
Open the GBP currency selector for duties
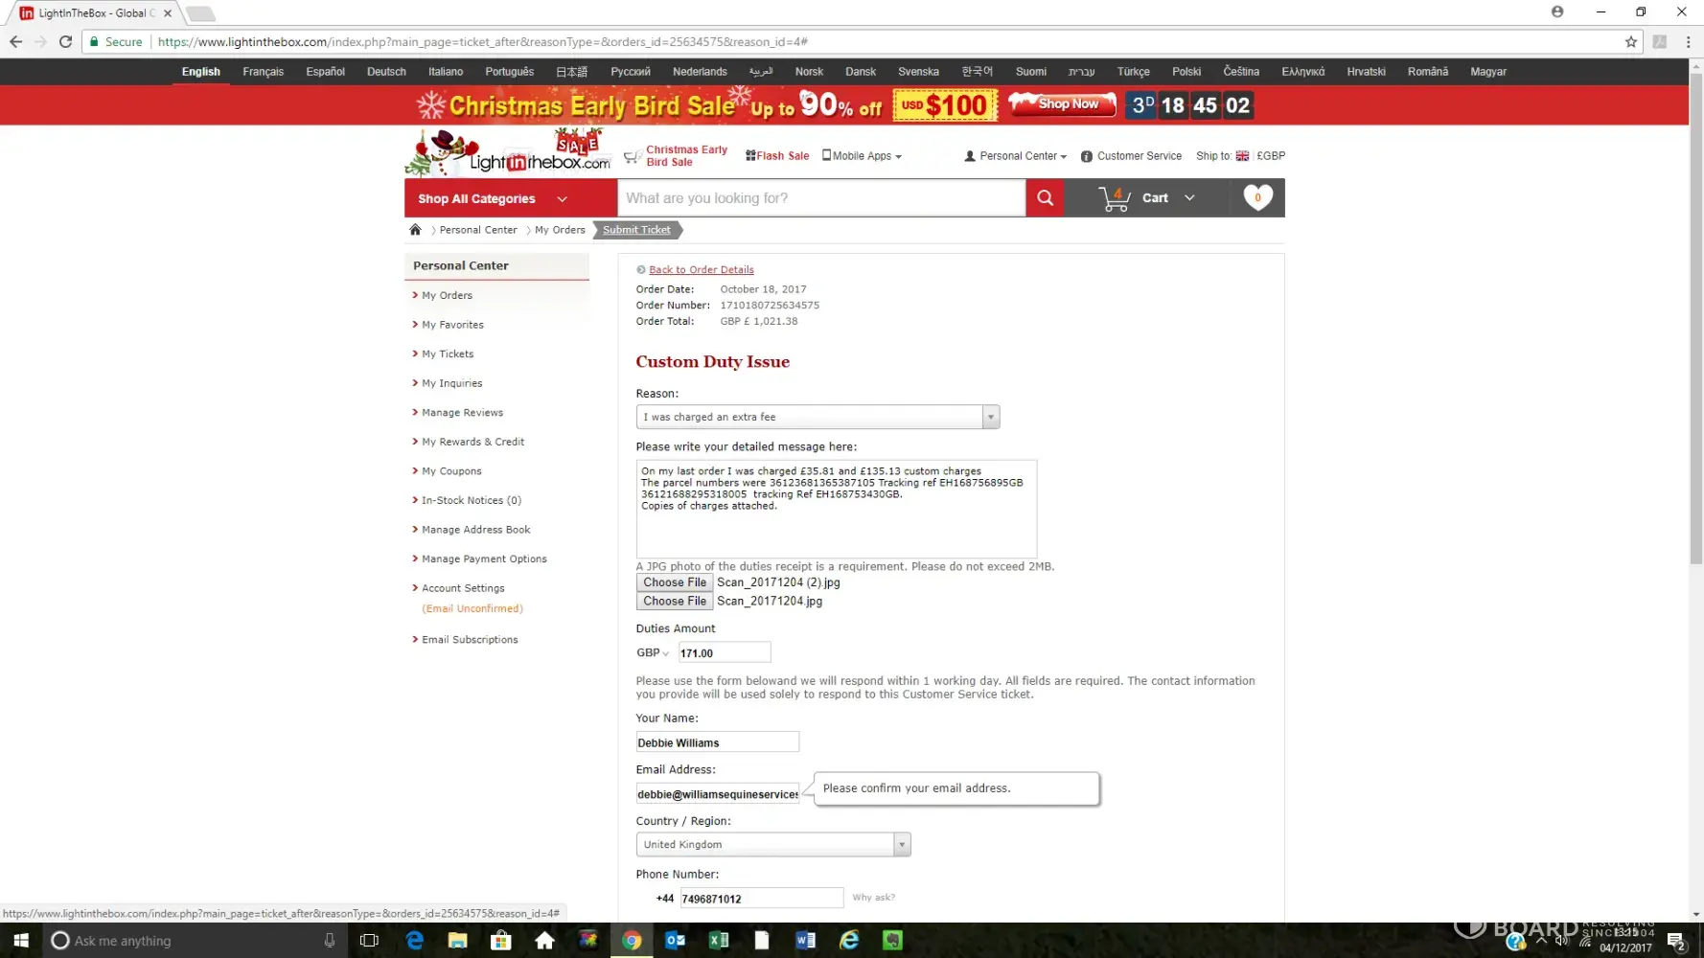click(x=653, y=653)
